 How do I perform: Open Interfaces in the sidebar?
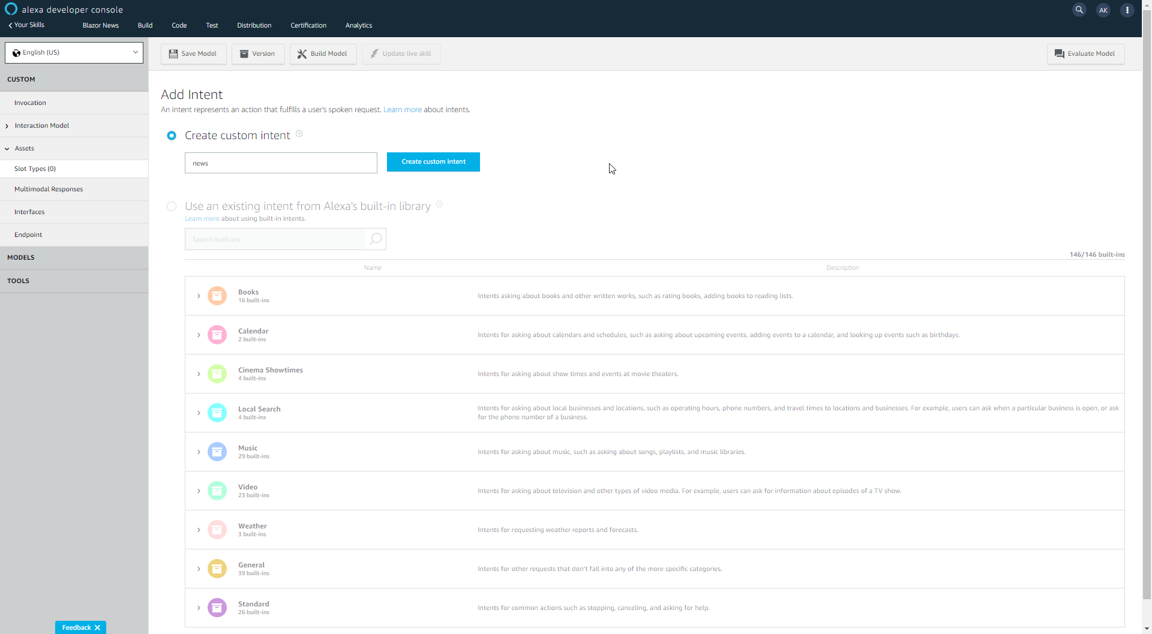coord(74,212)
